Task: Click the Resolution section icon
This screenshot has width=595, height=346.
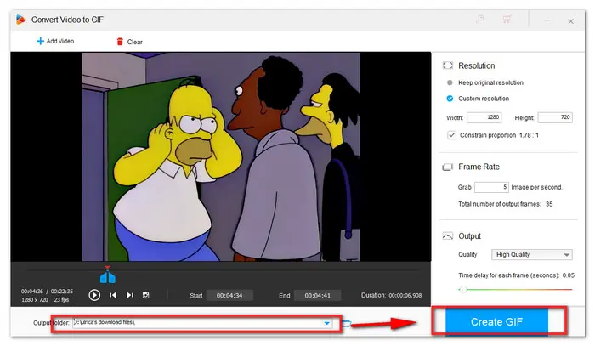Action: point(448,65)
